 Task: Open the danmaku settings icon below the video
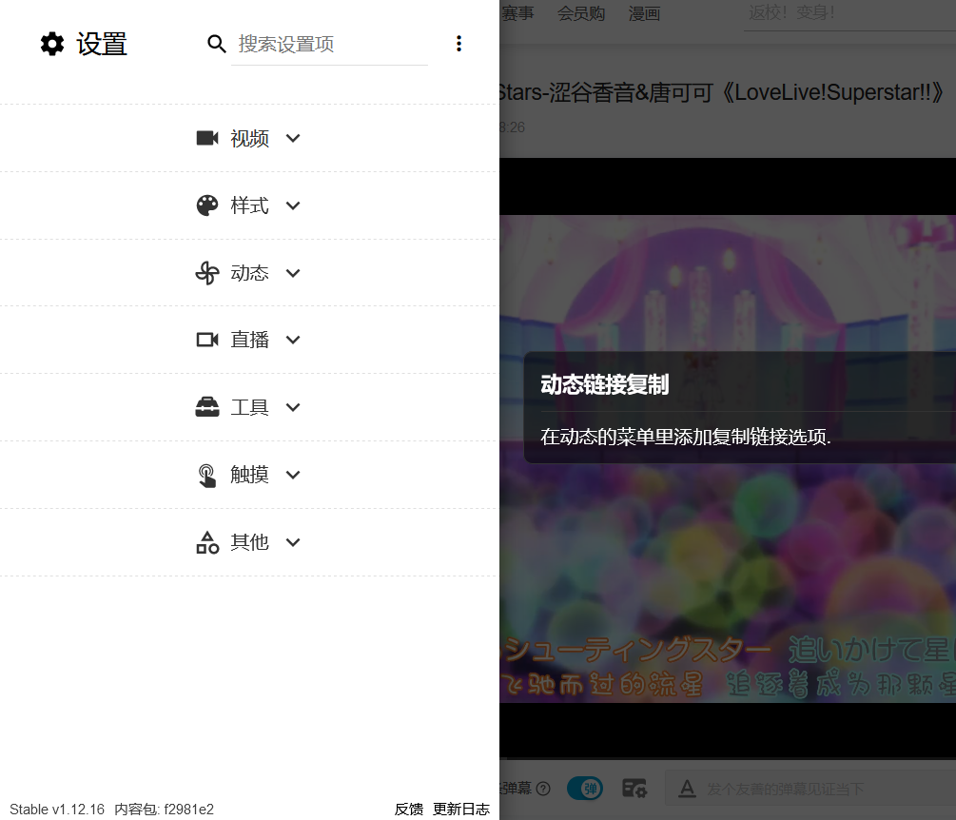point(634,788)
